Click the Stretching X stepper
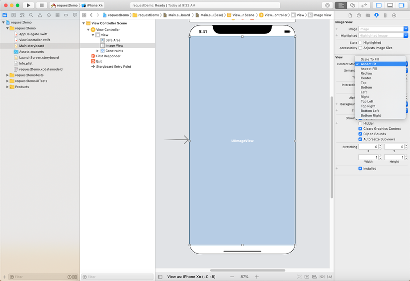The height and width of the screenshot is (281, 410). point(380,147)
